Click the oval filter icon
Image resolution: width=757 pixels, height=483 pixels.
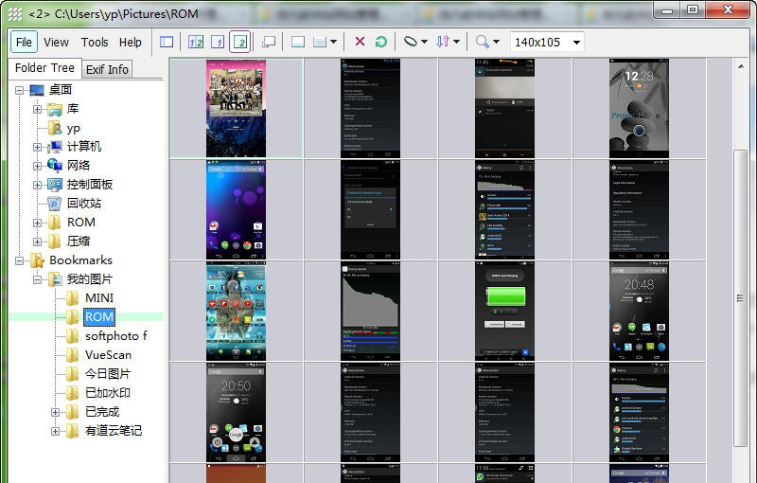point(410,42)
